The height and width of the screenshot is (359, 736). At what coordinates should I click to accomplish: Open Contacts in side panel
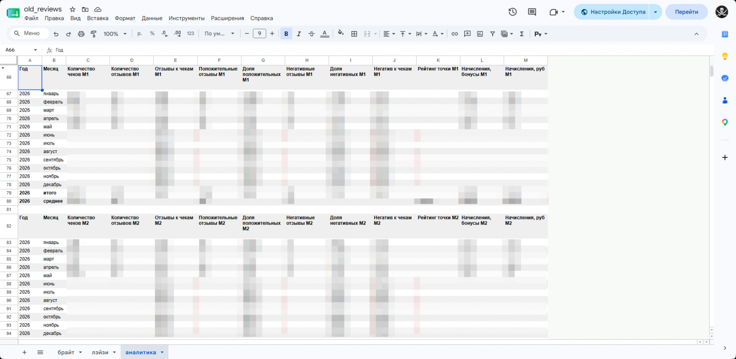725,100
